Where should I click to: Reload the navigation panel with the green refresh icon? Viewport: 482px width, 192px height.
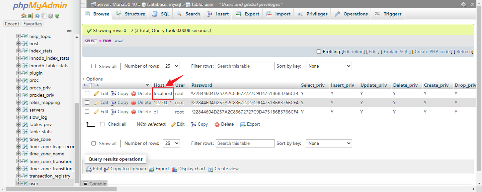click(x=57, y=16)
